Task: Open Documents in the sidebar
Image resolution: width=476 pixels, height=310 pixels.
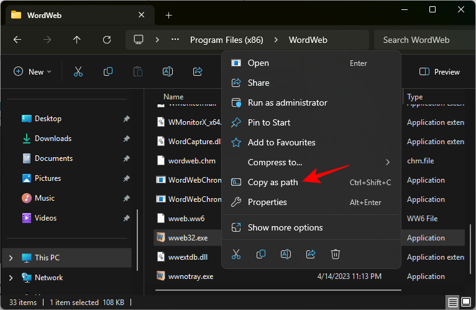Action: click(x=53, y=158)
